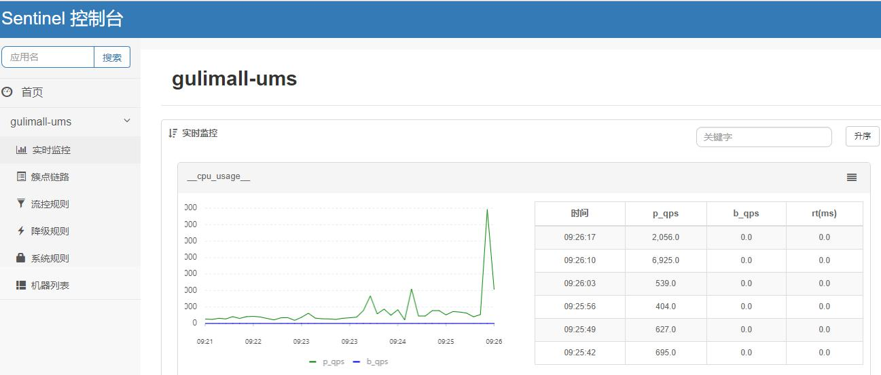This screenshot has height=375, width=881.
Task: Select the 09:26:10 time cell
Action: (x=580, y=260)
